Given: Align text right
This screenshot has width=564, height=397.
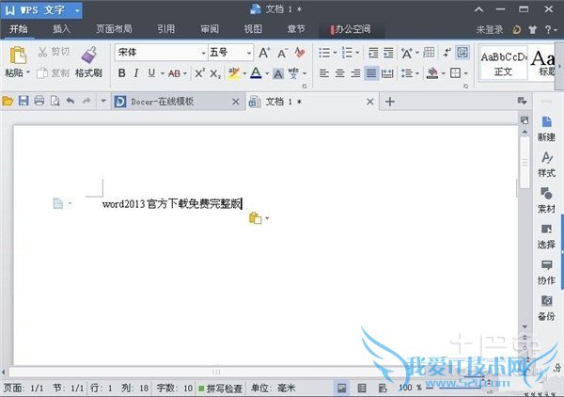Looking at the screenshot, I should [x=355, y=73].
